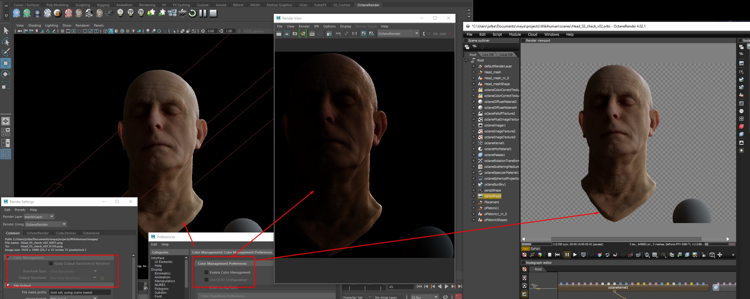Image resolution: width=750 pixels, height=299 pixels.
Task: Open the Live DB tab
Action: [488, 55]
